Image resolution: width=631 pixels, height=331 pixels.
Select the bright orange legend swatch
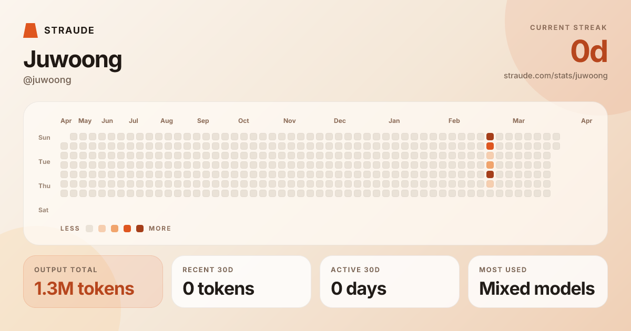(127, 229)
